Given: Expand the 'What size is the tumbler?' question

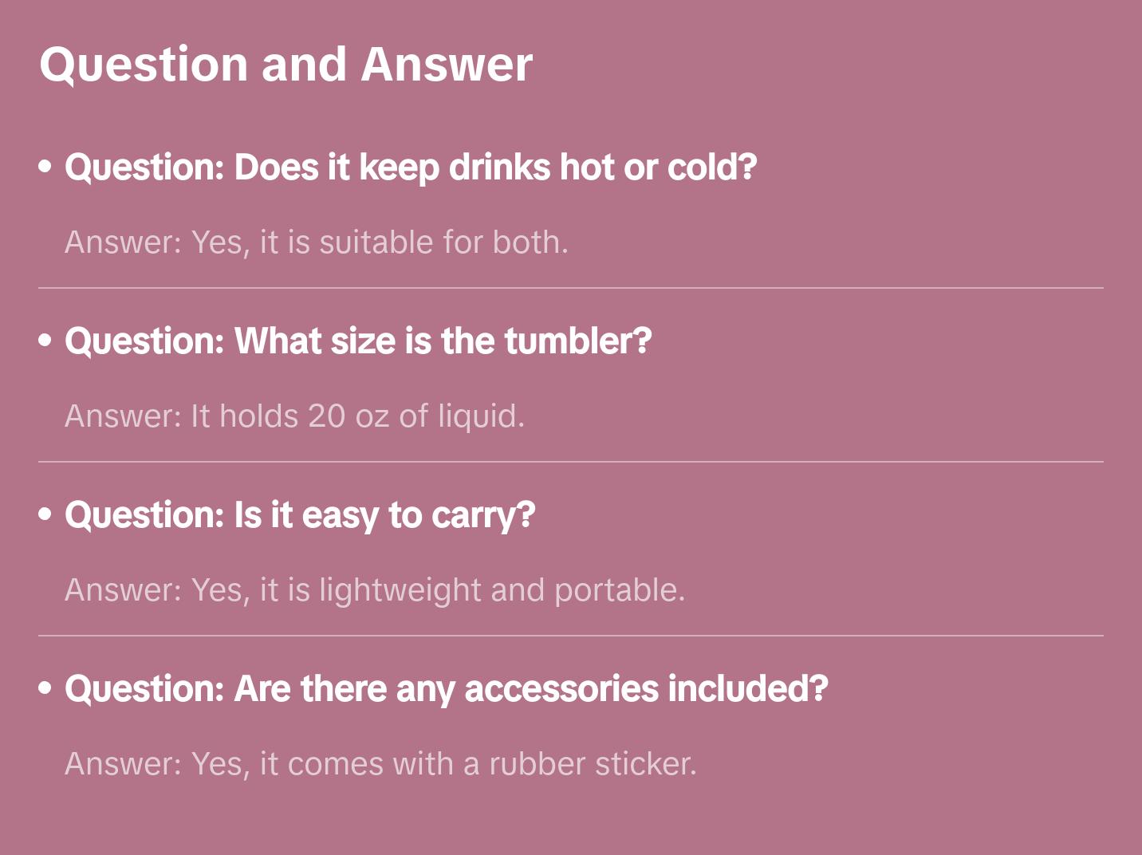Looking at the screenshot, I should click(358, 341).
